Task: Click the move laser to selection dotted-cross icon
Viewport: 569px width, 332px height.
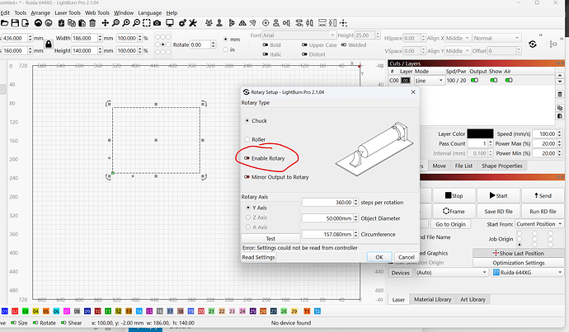Action: 343,23
